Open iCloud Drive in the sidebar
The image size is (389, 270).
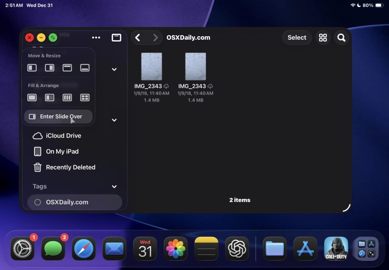pos(64,136)
